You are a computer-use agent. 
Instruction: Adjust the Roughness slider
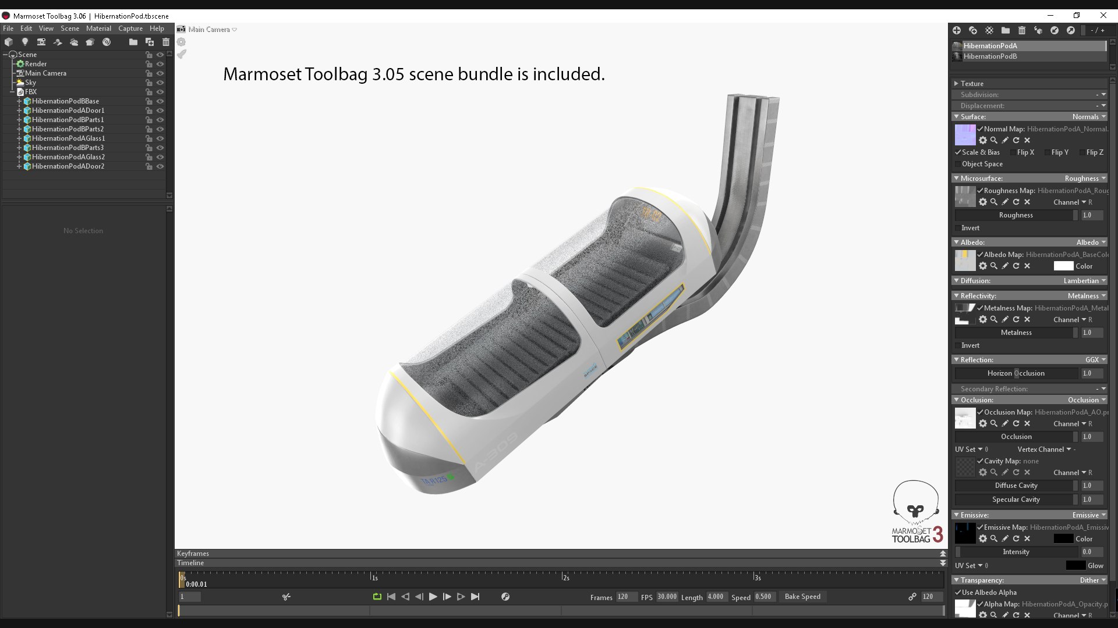(x=1016, y=215)
